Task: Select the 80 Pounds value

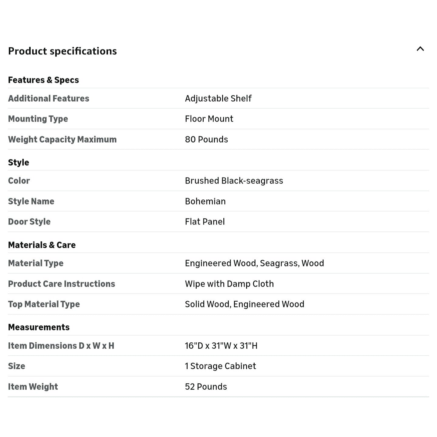Action: 206,139
